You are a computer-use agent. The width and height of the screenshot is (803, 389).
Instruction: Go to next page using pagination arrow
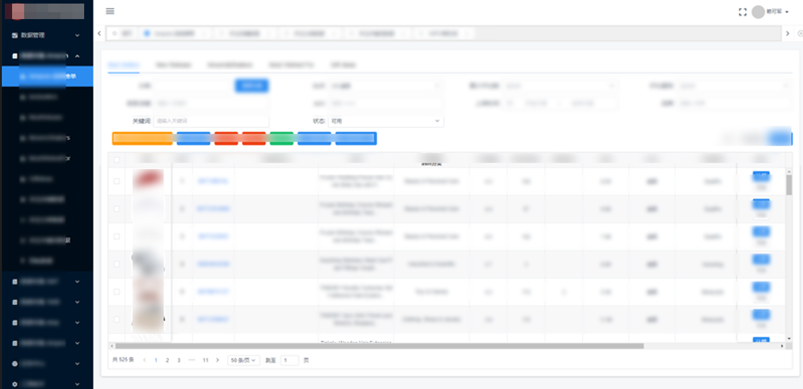tap(217, 360)
